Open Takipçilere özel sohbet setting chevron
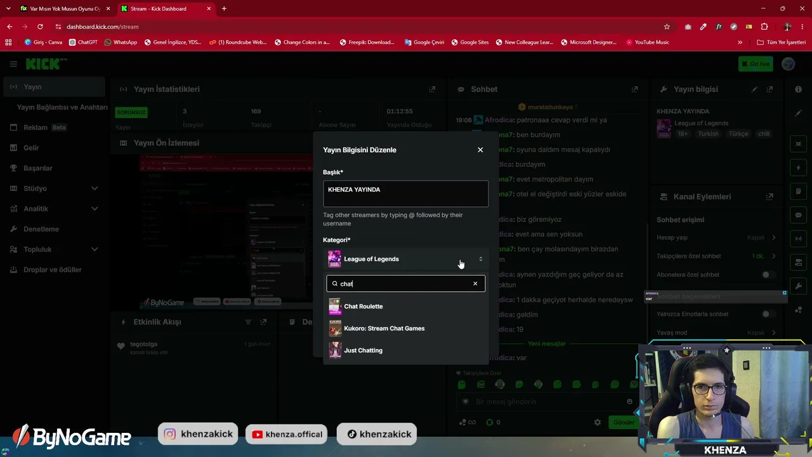Screen dimensions: 812x457 click(773, 256)
